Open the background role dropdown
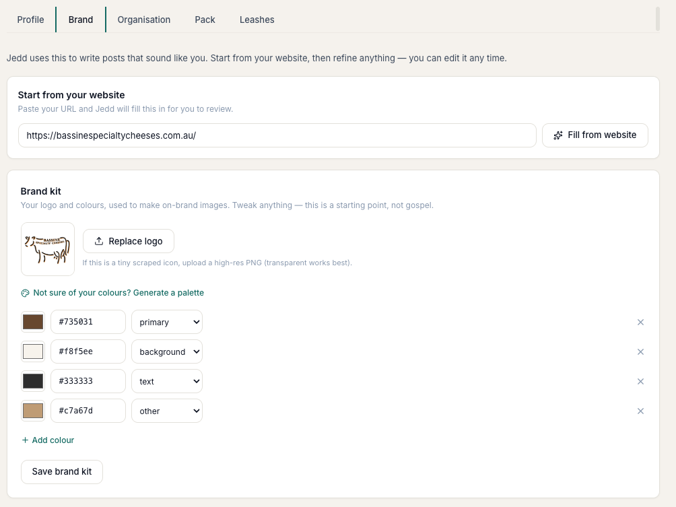The image size is (676, 507). pos(167,351)
